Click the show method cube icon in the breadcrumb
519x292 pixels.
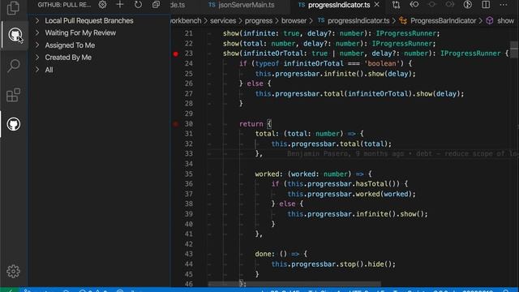pos(490,20)
